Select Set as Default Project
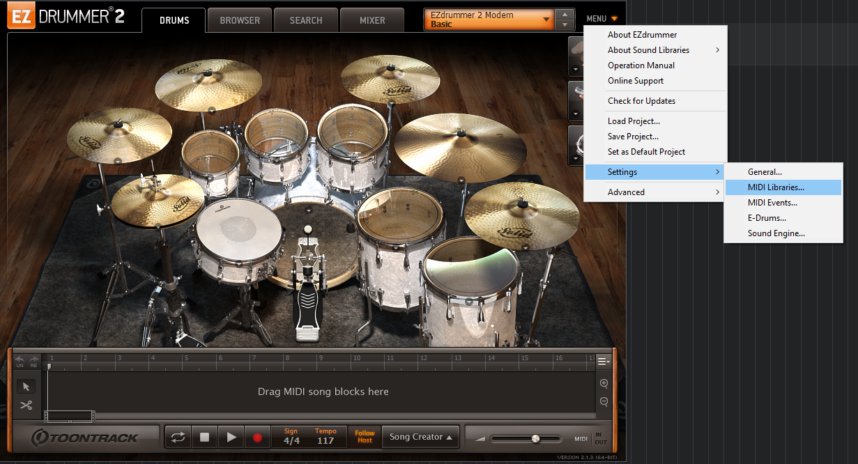858x464 pixels. pos(654,152)
